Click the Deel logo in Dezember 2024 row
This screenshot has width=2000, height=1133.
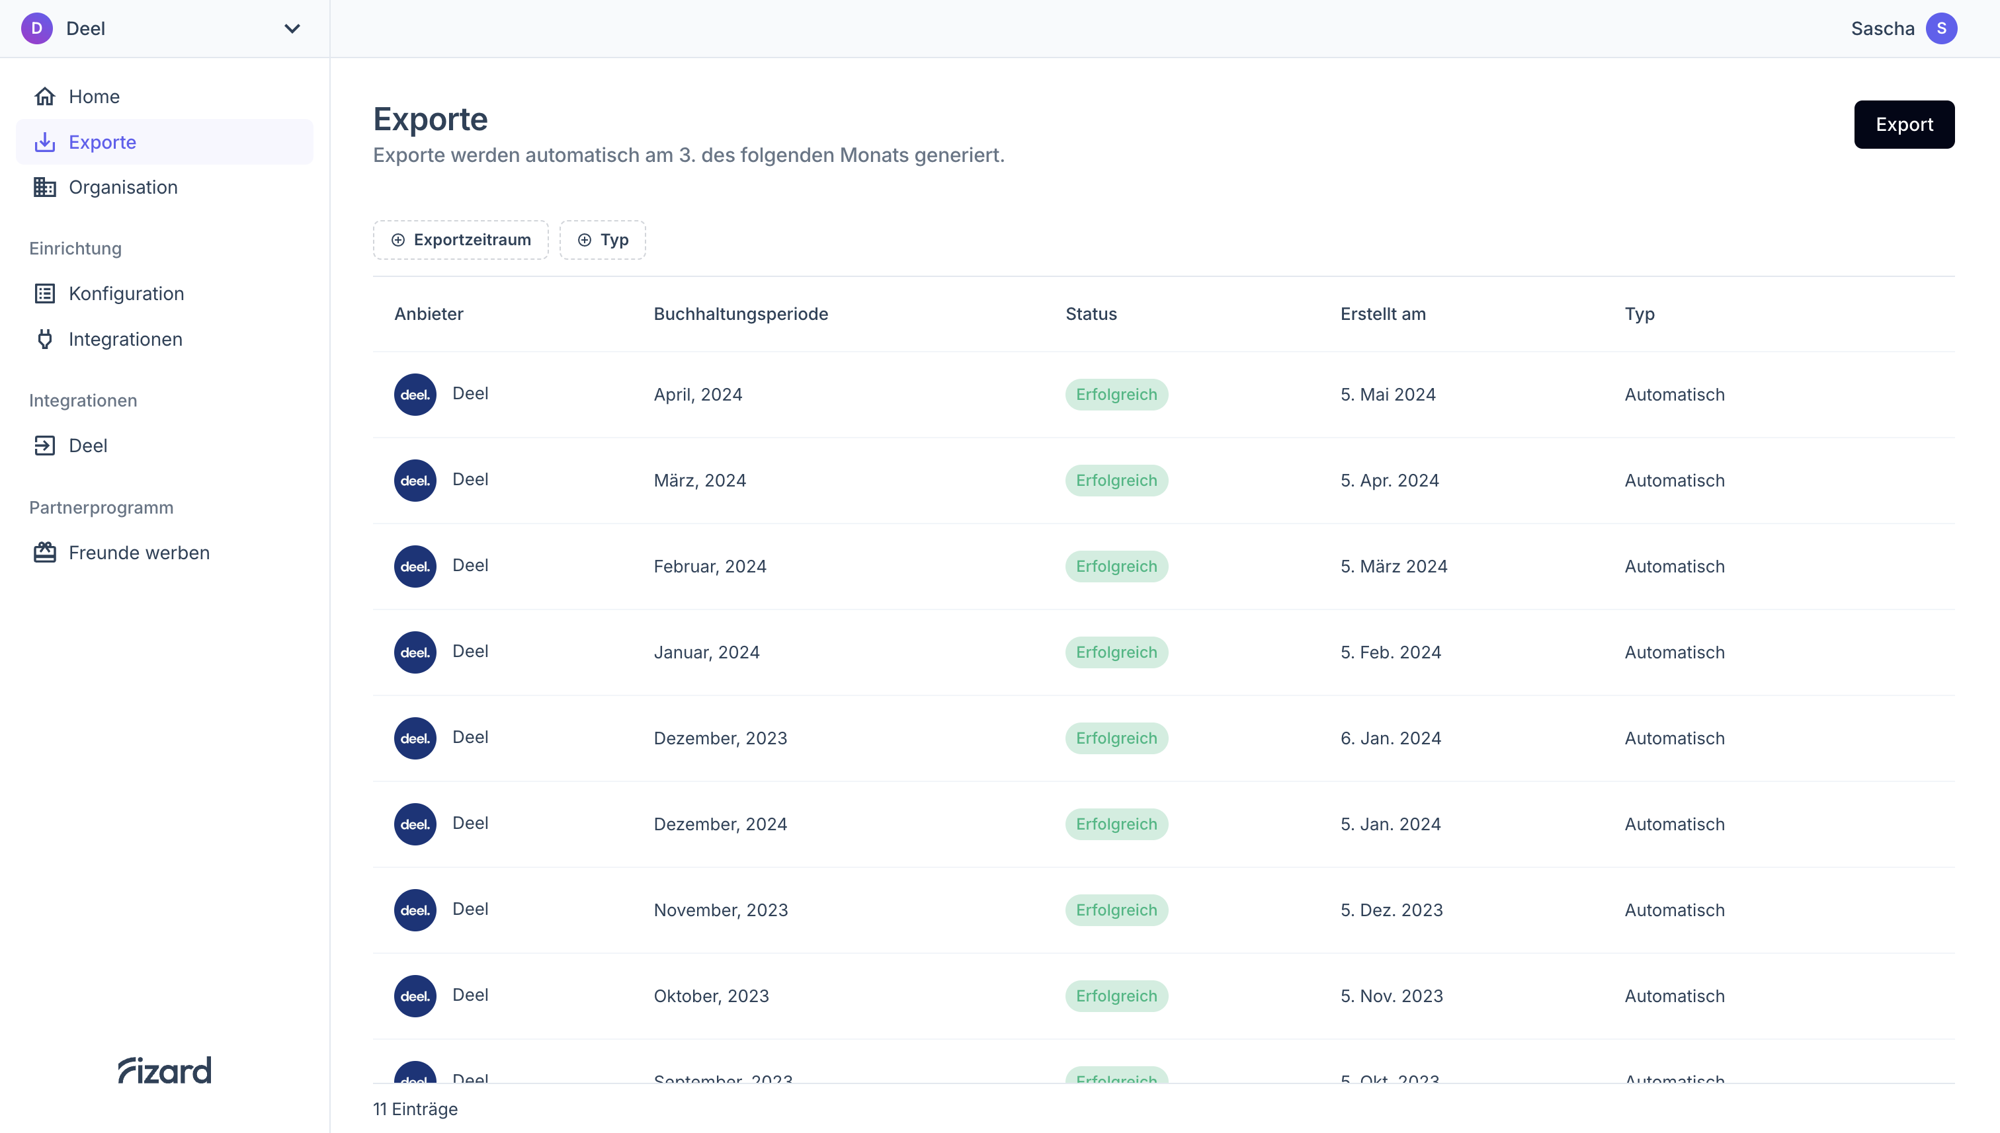pos(415,824)
